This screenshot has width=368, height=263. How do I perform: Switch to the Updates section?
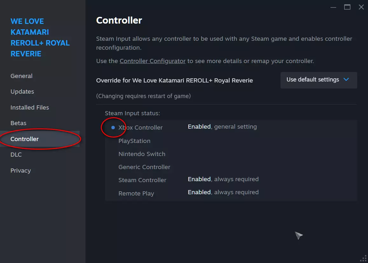(22, 92)
